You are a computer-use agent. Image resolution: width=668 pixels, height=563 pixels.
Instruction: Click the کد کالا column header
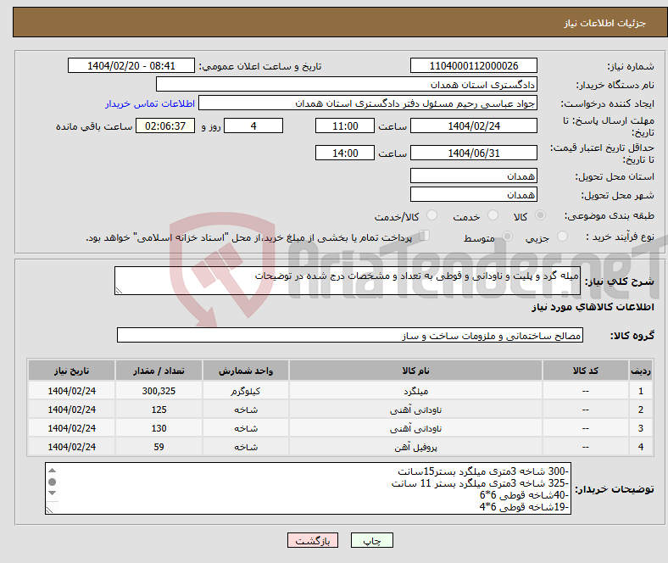586,371
